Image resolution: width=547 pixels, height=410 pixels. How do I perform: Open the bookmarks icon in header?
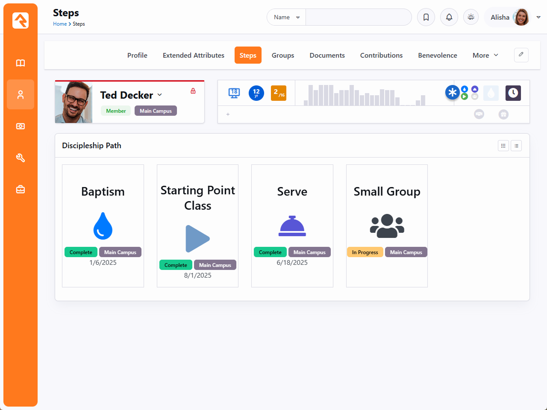[426, 18]
